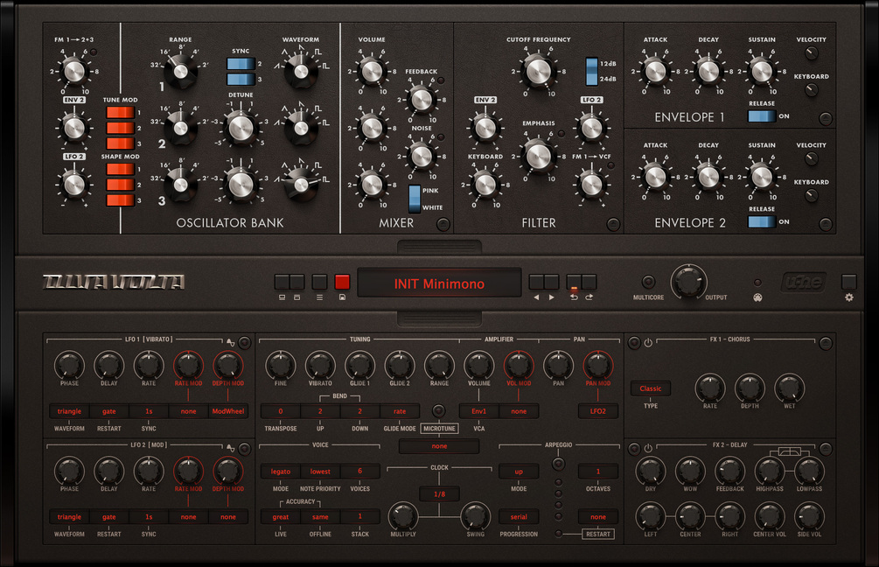Open the microtune 'none' field below MICROTUNE
The image size is (879, 567).
439,446
